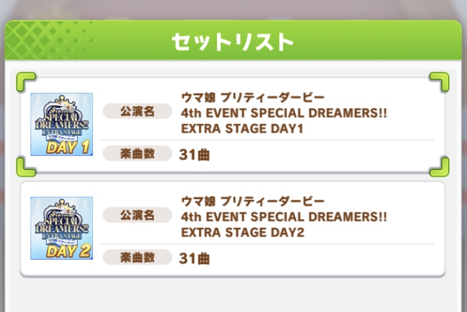The image size is (467, 312).
Task: Click the bottom-left green selection corner bracket
Action: 26,166
